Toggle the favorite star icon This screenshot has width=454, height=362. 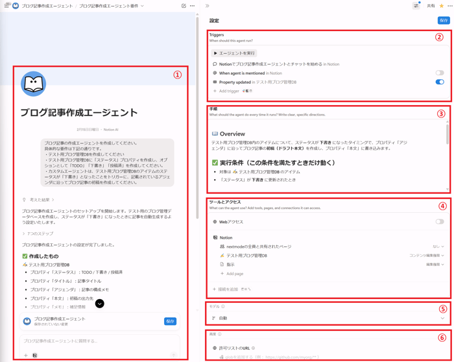442,6
